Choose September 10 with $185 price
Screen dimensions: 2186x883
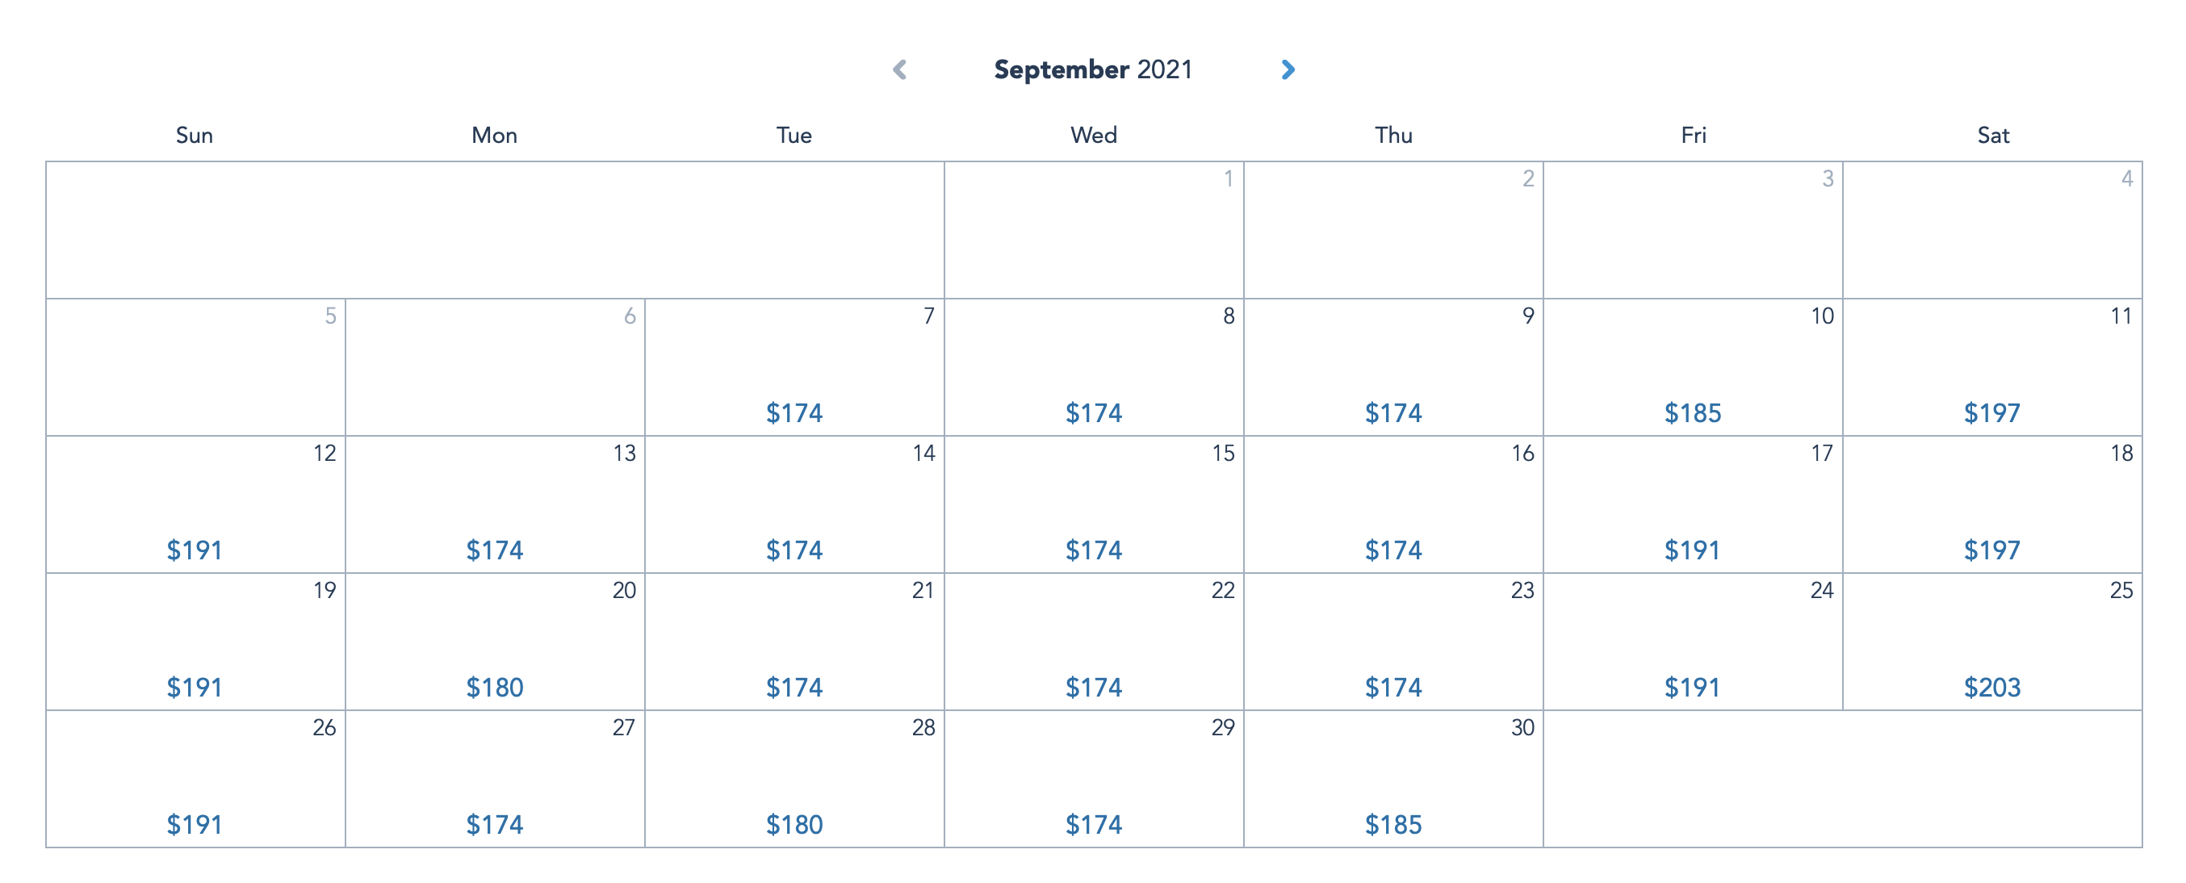[x=1693, y=367]
